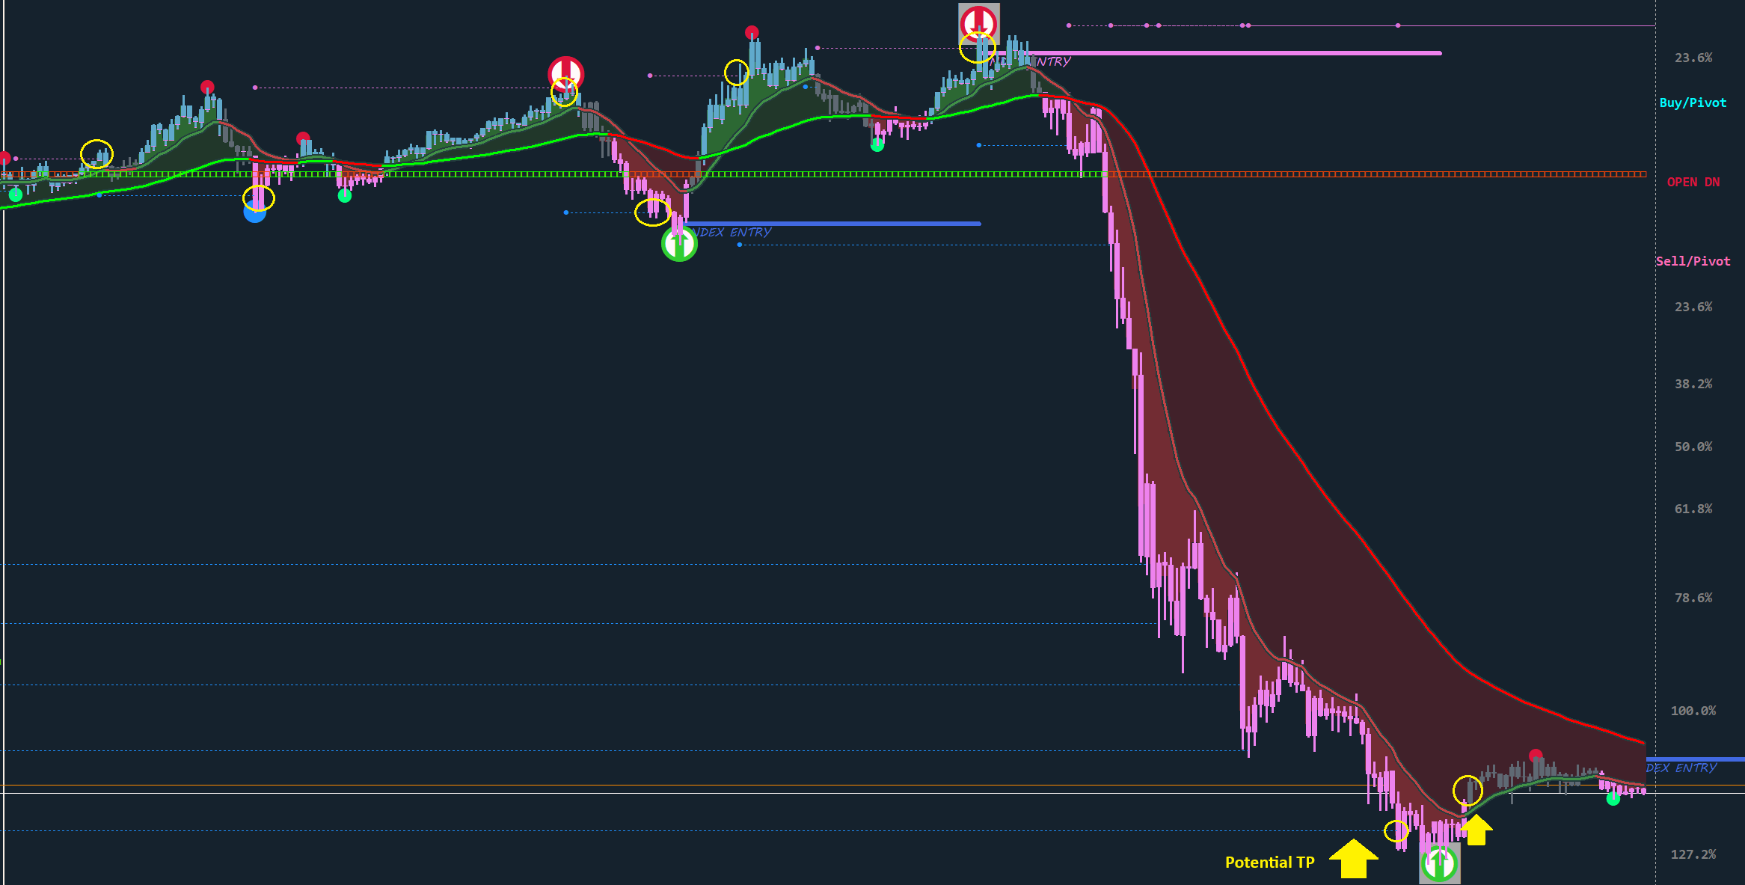Image resolution: width=1745 pixels, height=885 pixels.
Task: Click large yellow arrow beside Potential TP
Action: (1353, 859)
